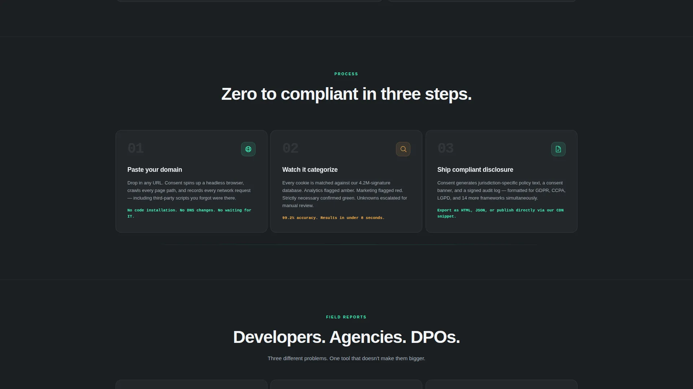This screenshot has width=693, height=389.
Task: Click the 'Watch it categorize' card title
Action: [x=310, y=170]
